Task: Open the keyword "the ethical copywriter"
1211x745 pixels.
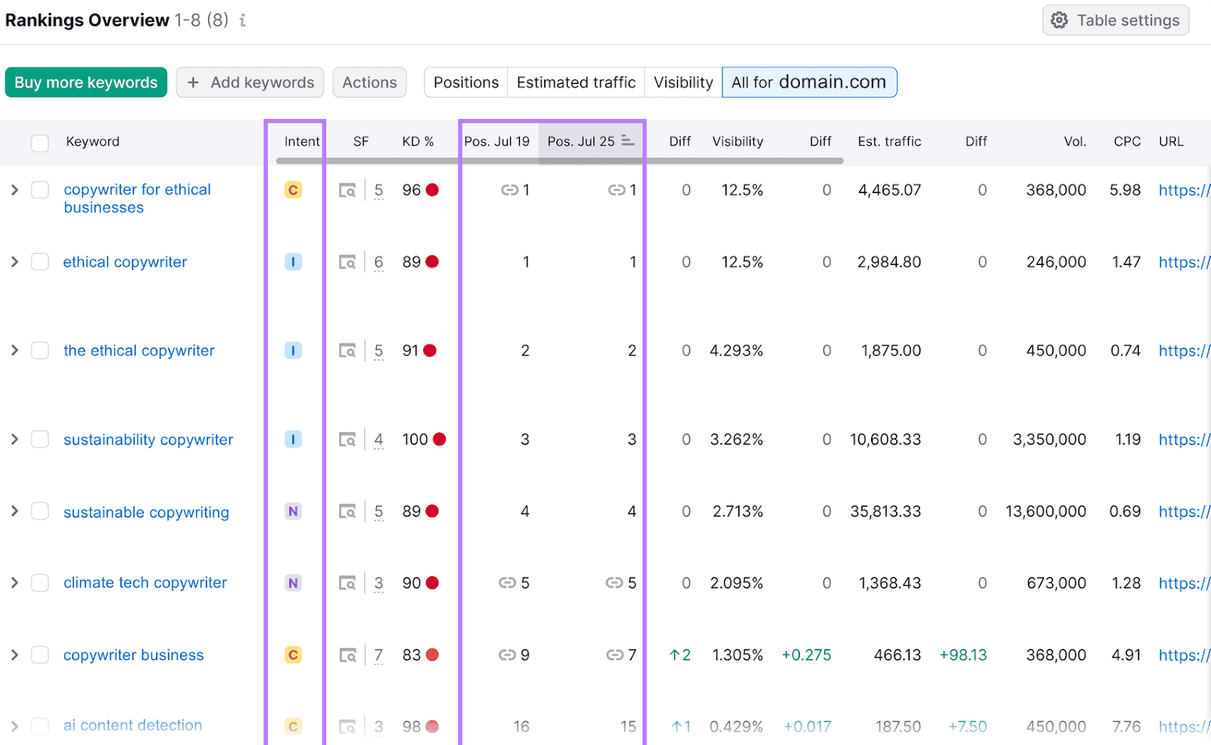Action: 139,350
